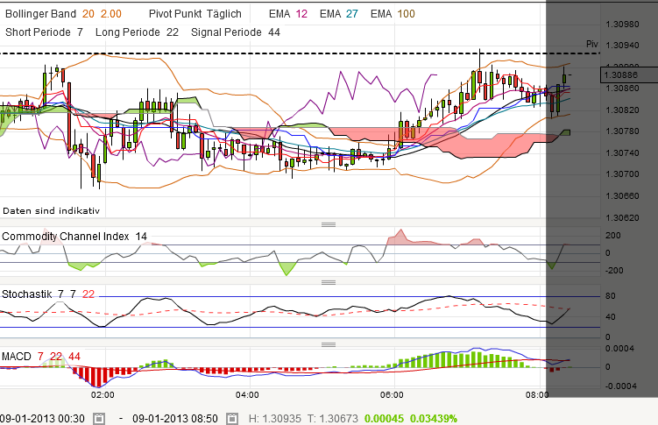Screen dimensions: 658x425
Task: Change Stochastik red parameter 22
Action: pyautogui.click(x=88, y=294)
